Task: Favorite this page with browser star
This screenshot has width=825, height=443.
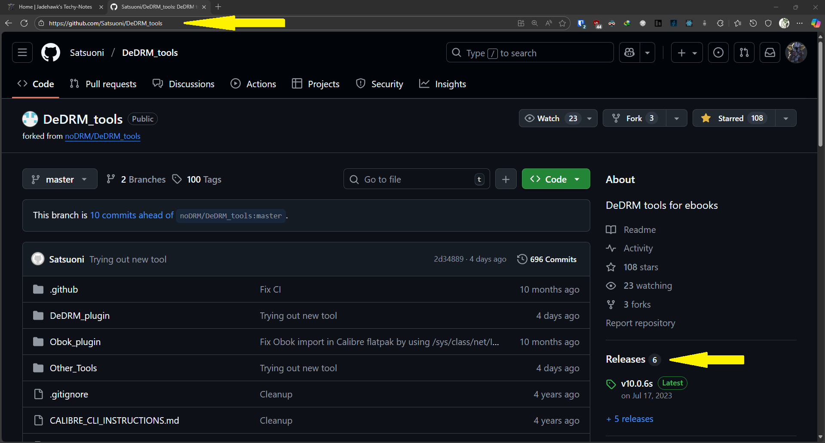Action: (562, 23)
